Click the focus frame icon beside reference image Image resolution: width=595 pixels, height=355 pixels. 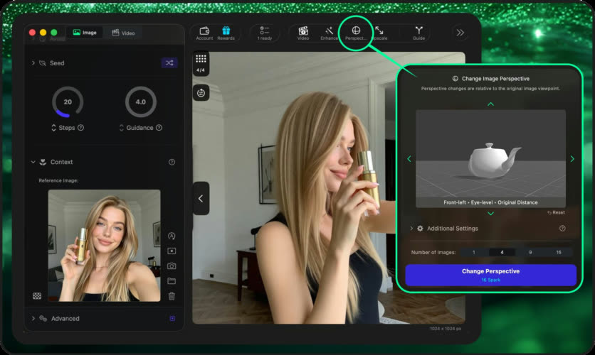click(x=172, y=251)
